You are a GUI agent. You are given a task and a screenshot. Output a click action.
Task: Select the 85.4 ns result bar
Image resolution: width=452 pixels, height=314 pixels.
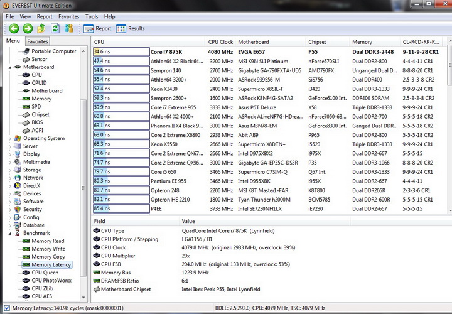tap(121, 208)
